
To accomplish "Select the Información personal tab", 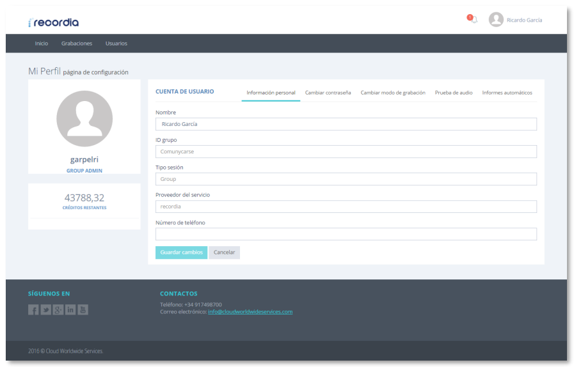I will point(271,93).
